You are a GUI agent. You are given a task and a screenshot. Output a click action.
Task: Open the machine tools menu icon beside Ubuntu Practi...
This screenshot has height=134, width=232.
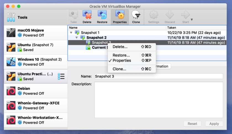pos(61,76)
